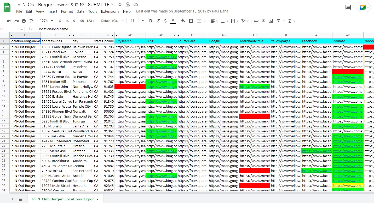This screenshot has width=374, height=203.
Task: Open the View menu
Action: tap(40, 11)
